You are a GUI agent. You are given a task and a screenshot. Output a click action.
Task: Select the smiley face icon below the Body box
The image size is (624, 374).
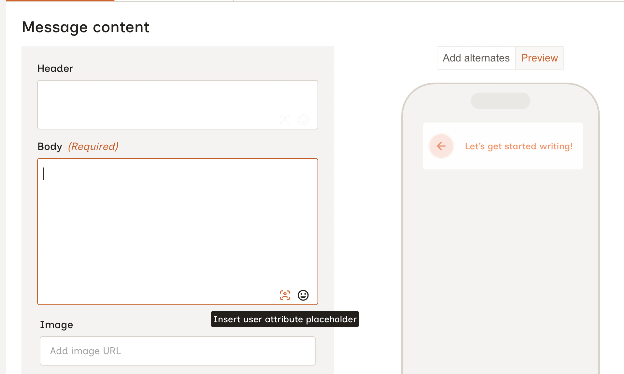[x=303, y=295]
